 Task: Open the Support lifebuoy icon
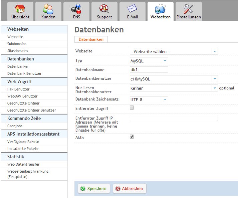point(104,9)
